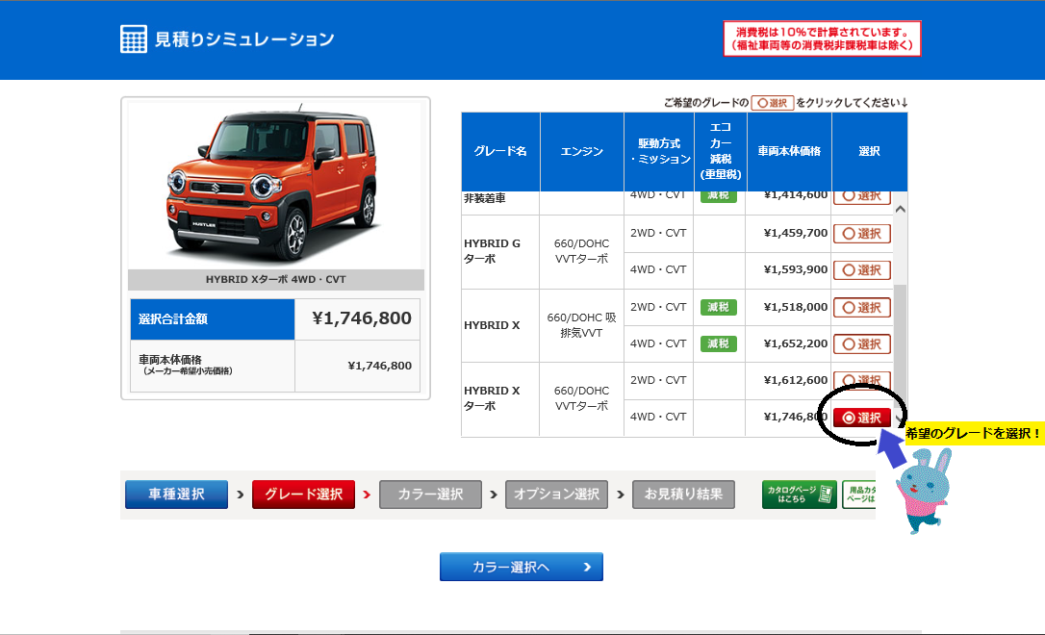This screenshot has width=1045, height=635.
Task: Click the HYBRID G ターボ grade name
Action: (x=492, y=251)
